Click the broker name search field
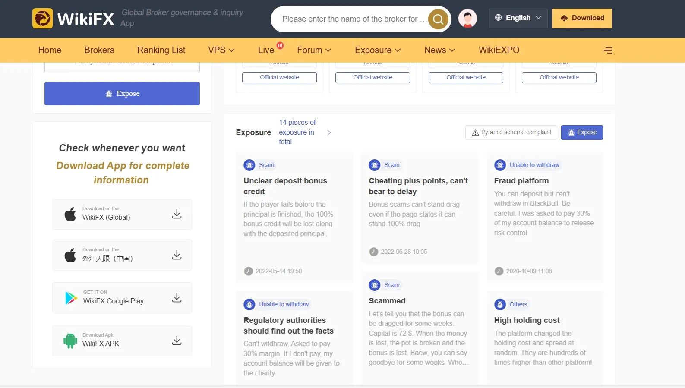685x388 pixels. [354, 19]
